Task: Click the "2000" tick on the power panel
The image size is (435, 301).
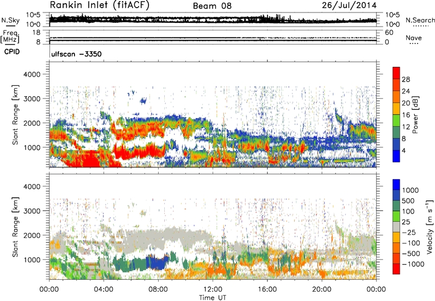Action: pyautogui.click(x=32, y=123)
